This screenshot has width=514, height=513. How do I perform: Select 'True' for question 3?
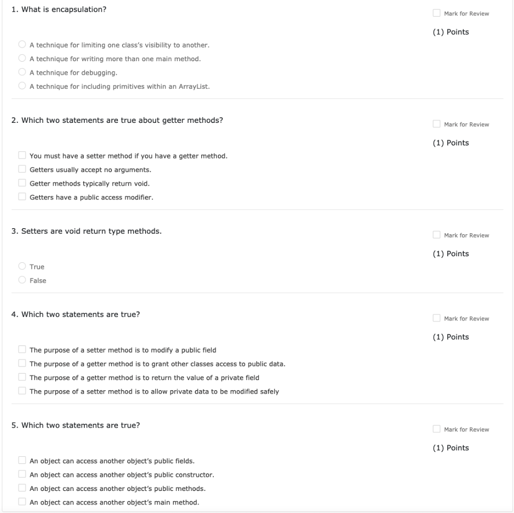tap(22, 266)
